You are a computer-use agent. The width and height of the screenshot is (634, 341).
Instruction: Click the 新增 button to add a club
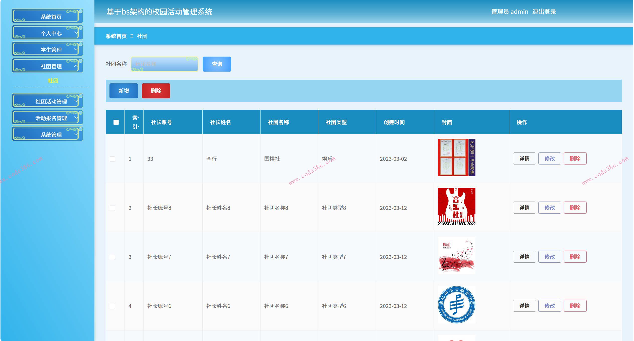[123, 91]
